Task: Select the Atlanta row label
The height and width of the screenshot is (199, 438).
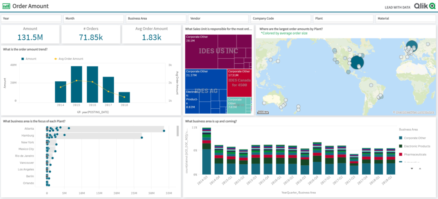Action: coord(30,128)
